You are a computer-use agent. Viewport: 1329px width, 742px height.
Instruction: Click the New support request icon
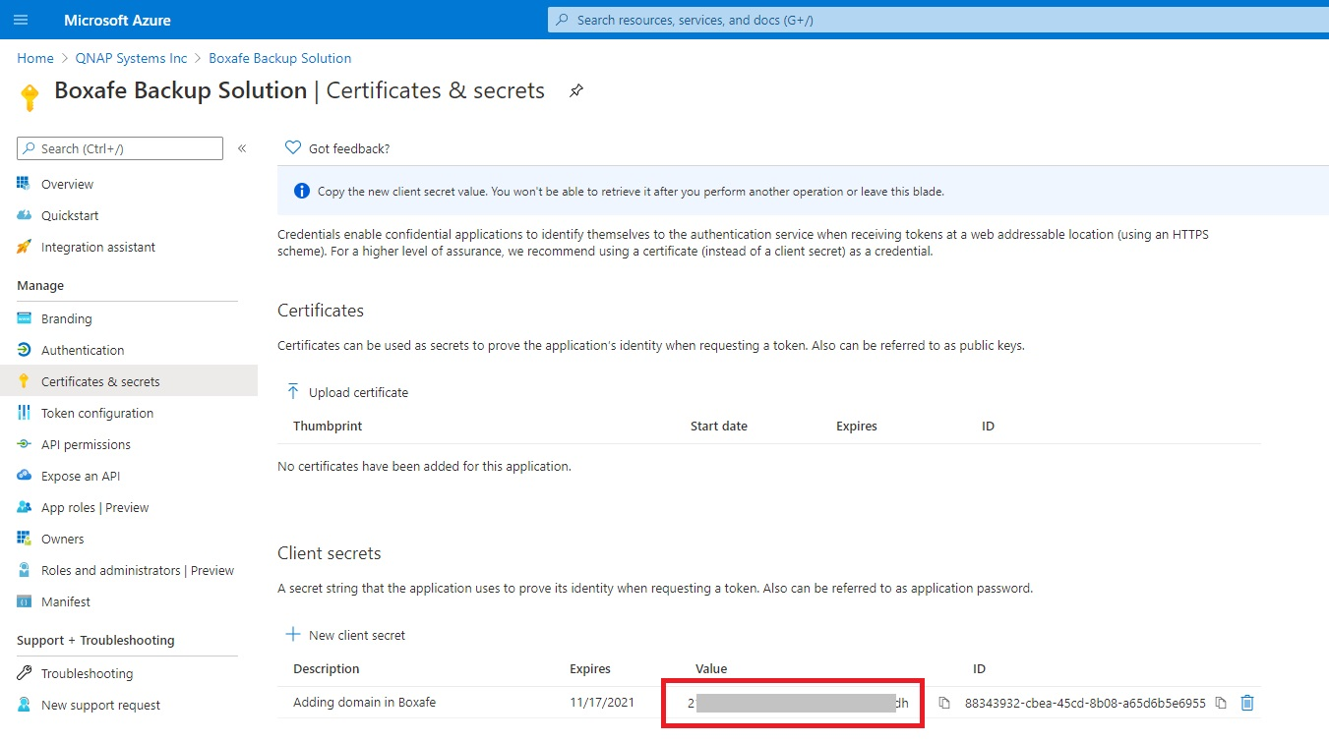click(24, 705)
